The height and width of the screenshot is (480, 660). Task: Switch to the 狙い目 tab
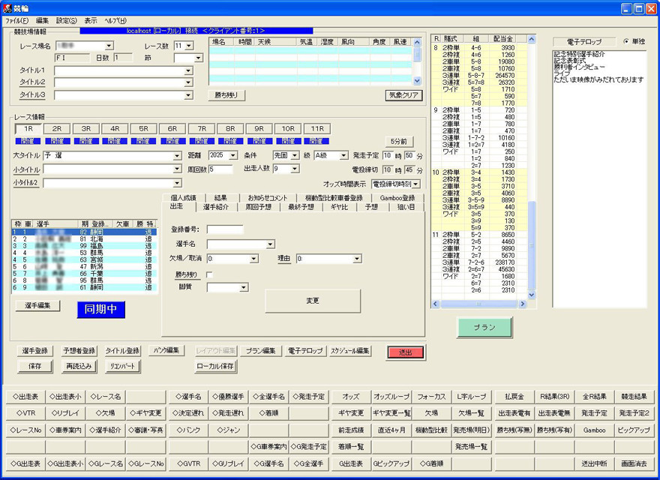406,207
